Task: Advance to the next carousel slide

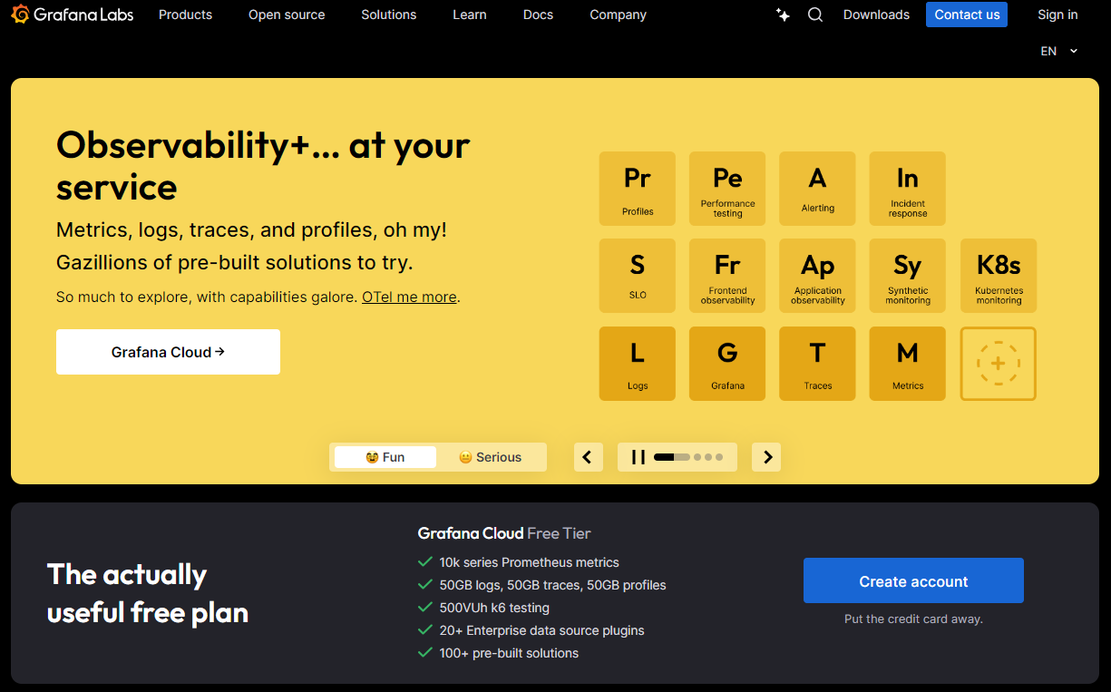Action: (x=767, y=457)
